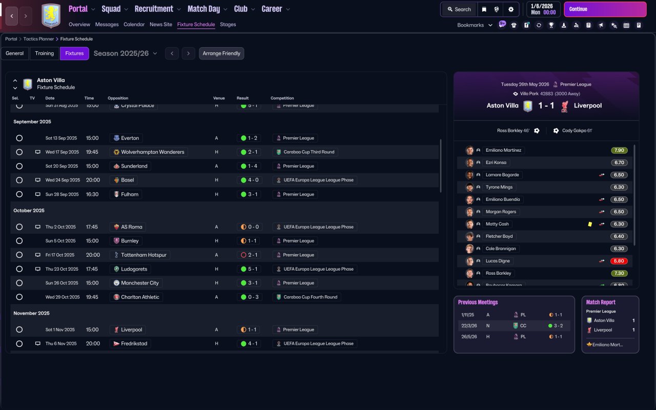
Task: Click the trophy icon in bookmarks bar
Action: [551, 25]
